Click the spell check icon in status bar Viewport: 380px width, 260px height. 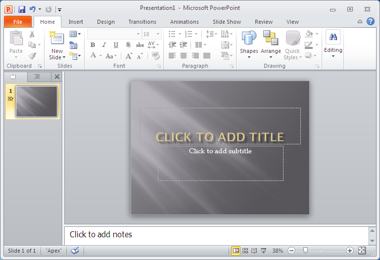pos(75,251)
